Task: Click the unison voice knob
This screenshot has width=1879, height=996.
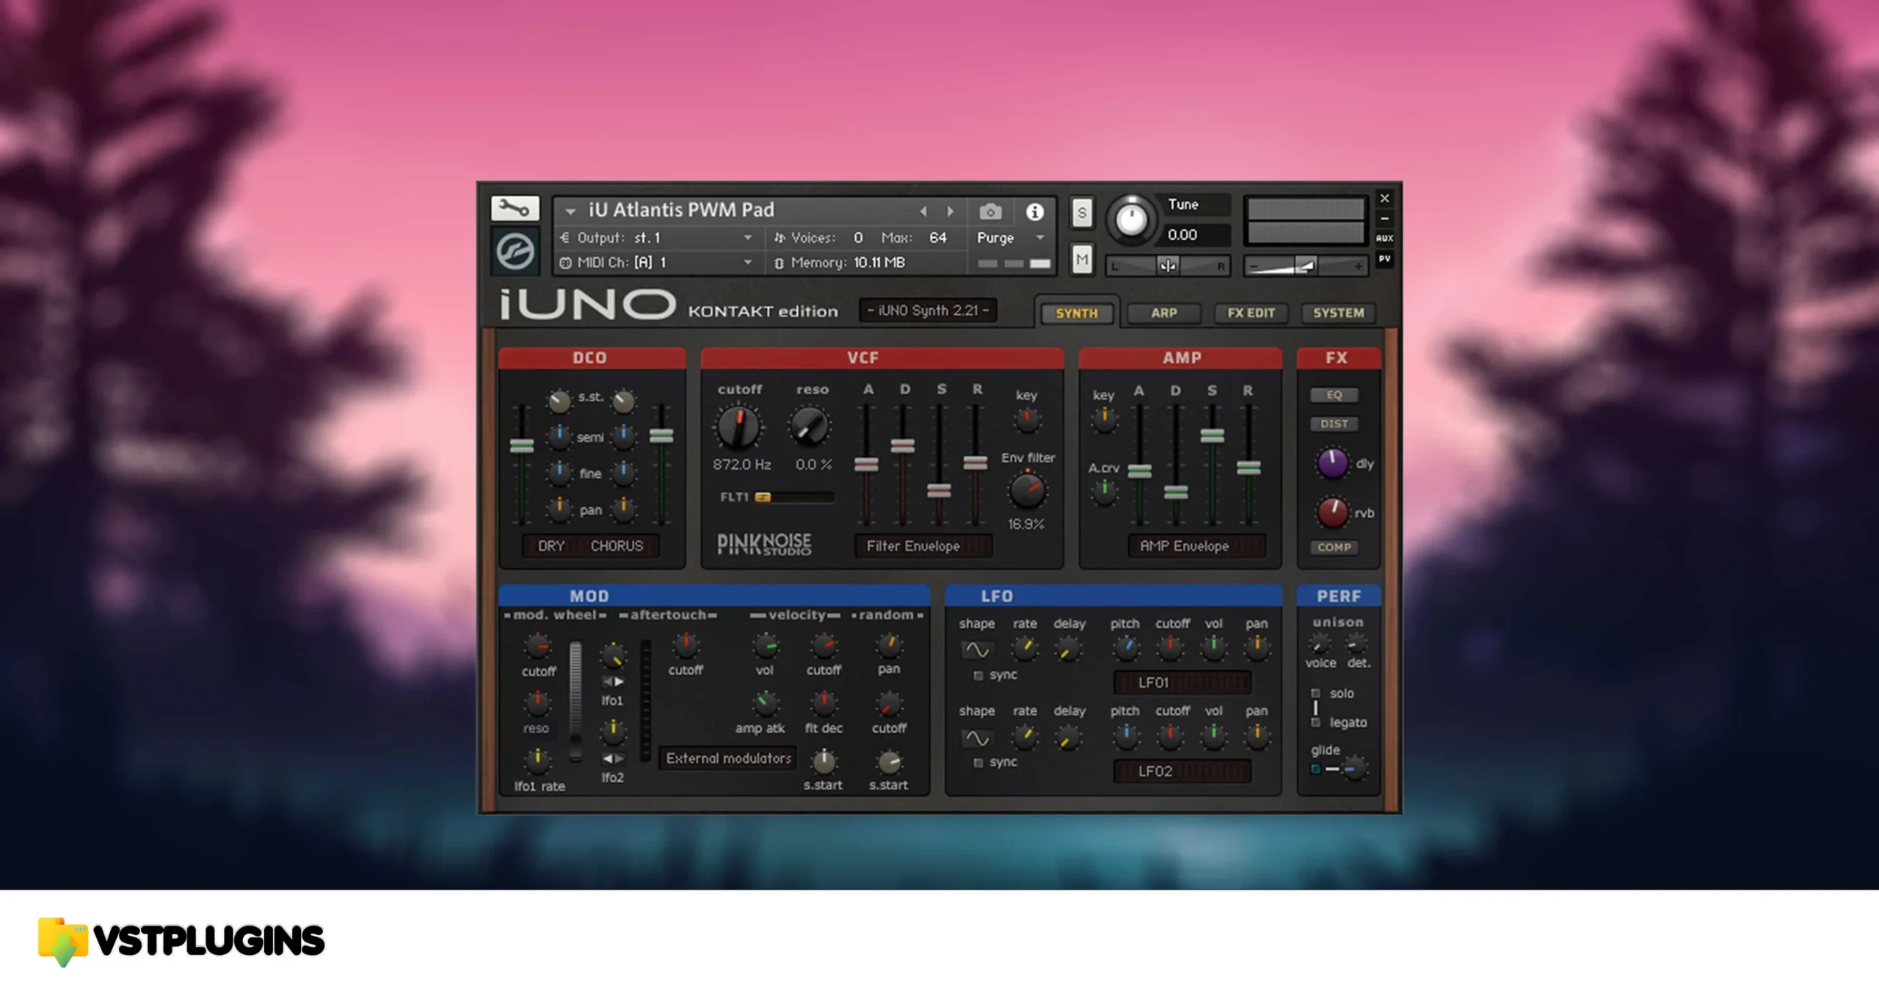Action: 1320,644
